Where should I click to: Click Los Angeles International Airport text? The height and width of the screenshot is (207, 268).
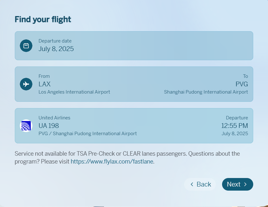pos(74,92)
